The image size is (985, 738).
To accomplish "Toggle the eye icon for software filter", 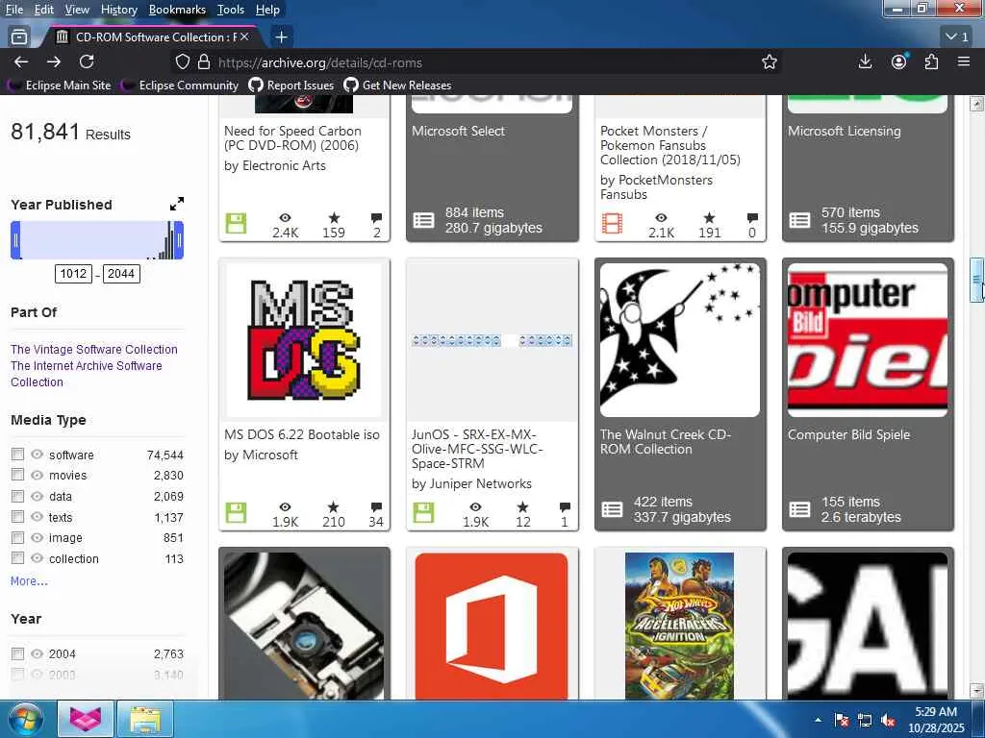I will tap(38, 455).
